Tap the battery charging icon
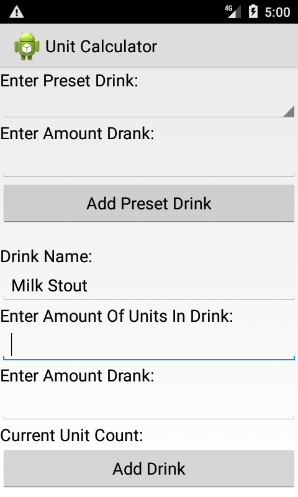The width and height of the screenshot is (298, 497). [253, 12]
